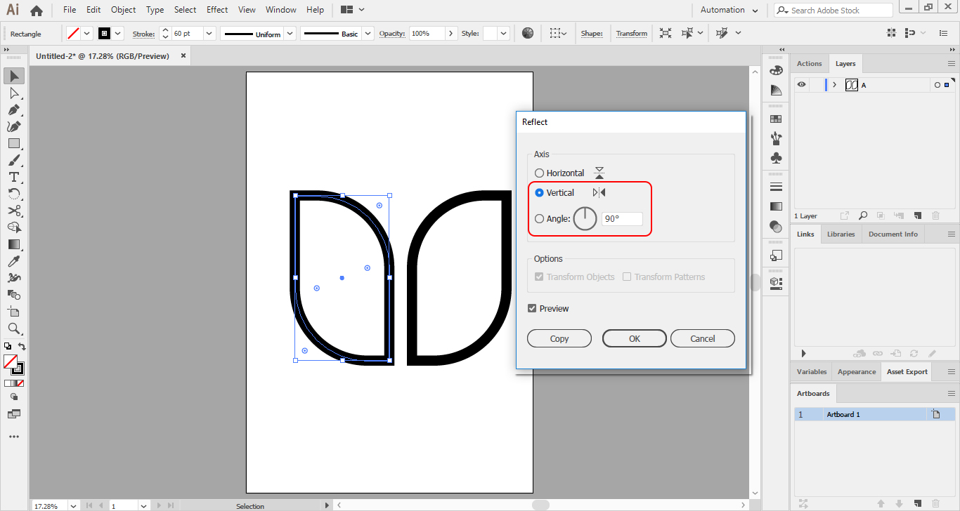This screenshot has width=960, height=511.
Task: Open the Automation workspace dropdown
Action: [729, 10]
